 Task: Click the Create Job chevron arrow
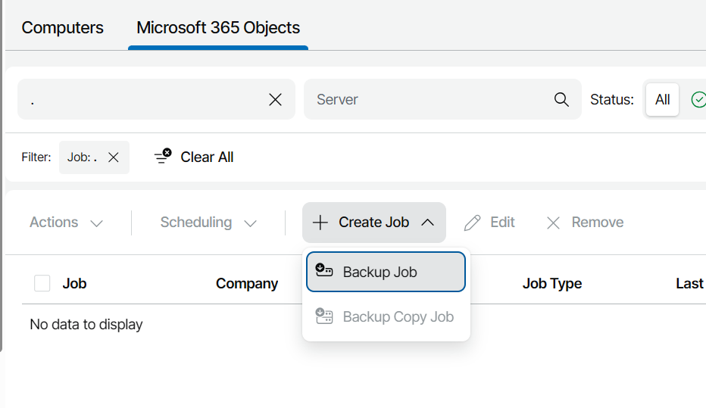tap(428, 223)
